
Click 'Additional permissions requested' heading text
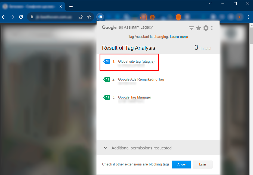[x=141, y=148]
